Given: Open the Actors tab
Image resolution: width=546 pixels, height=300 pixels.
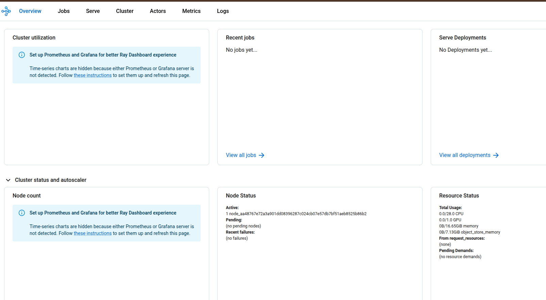Looking at the screenshot, I should click(x=158, y=11).
